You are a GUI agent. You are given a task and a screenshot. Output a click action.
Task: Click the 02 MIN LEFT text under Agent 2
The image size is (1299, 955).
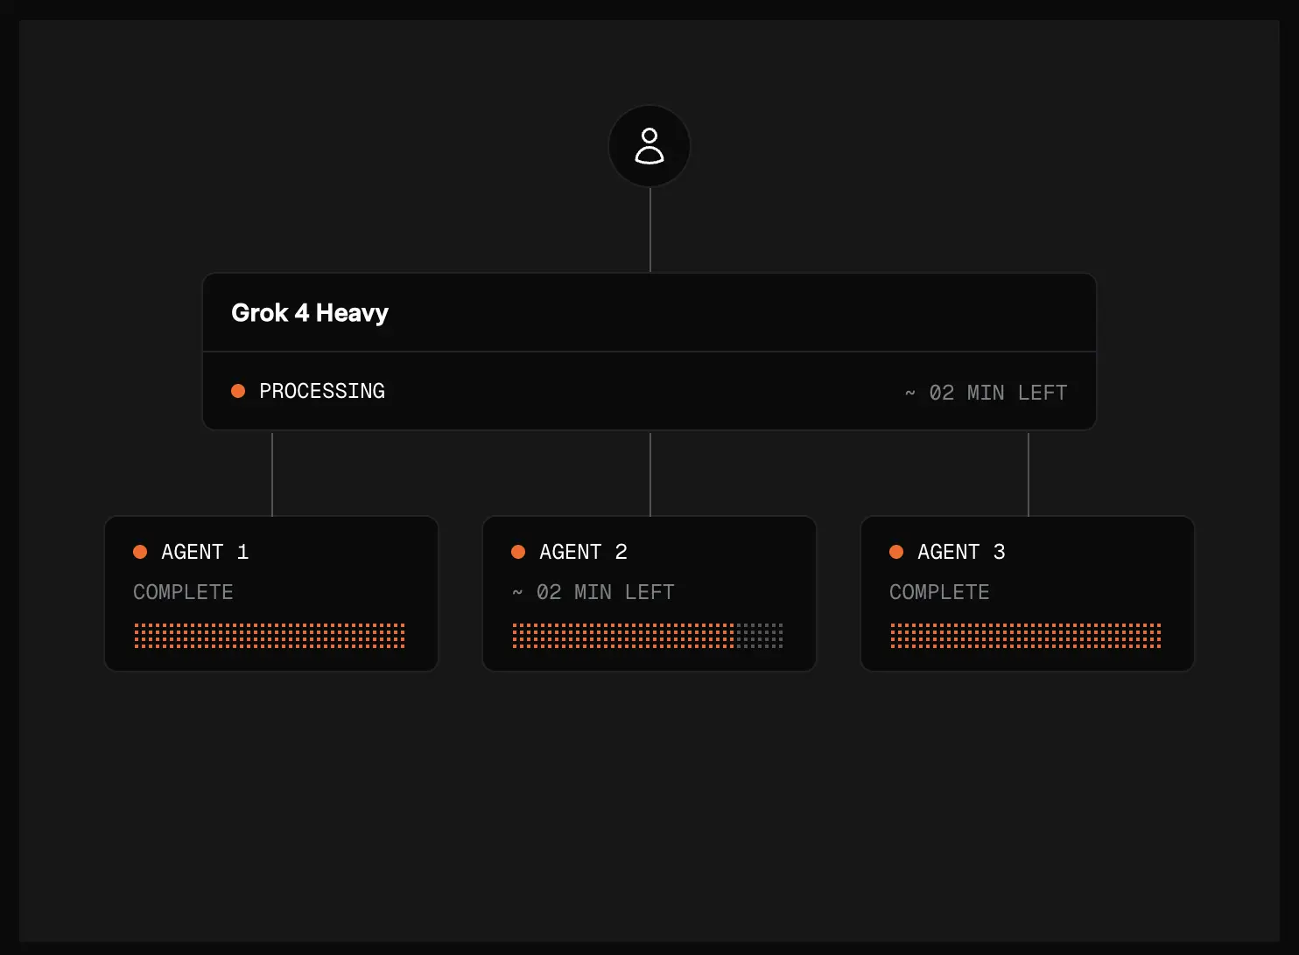tap(593, 592)
